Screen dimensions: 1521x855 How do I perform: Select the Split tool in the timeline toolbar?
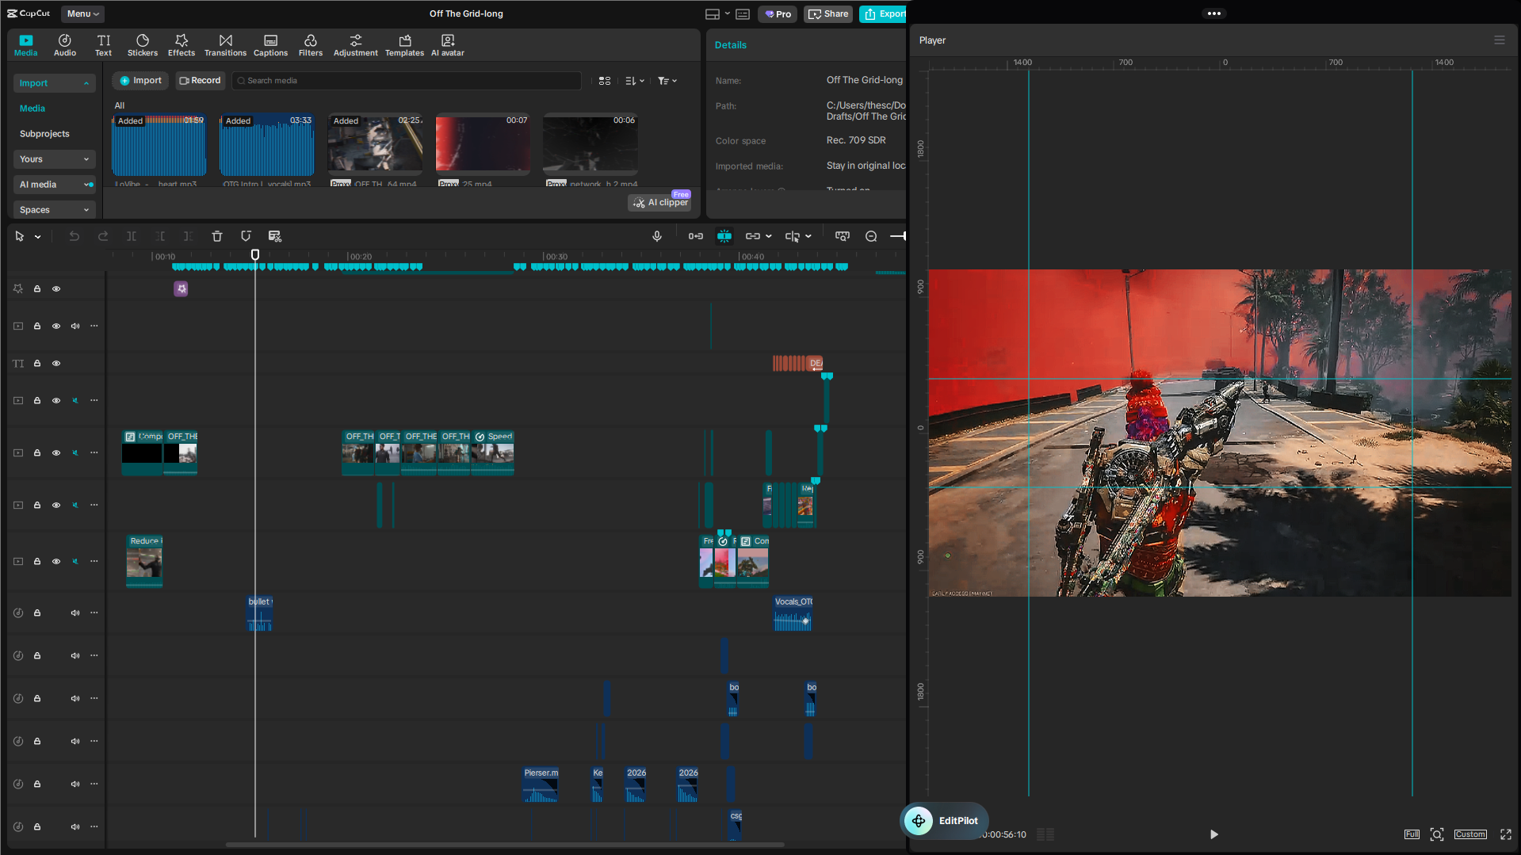point(132,235)
